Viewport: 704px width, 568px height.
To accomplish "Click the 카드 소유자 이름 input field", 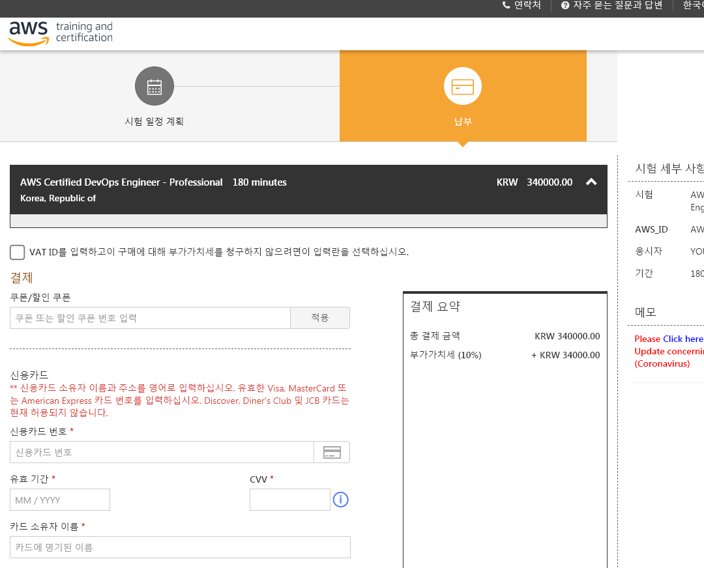I will tap(180, 547).
